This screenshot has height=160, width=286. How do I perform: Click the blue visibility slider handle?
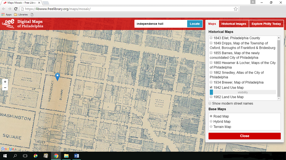pyautogui.click(x=211, y=92)
